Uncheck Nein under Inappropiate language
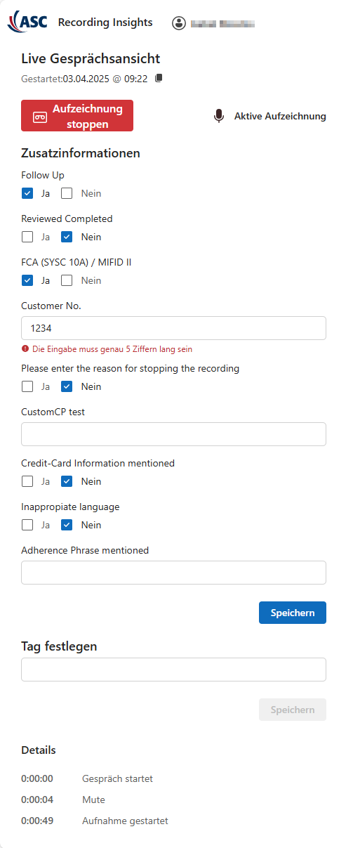 tap(67, 525)
